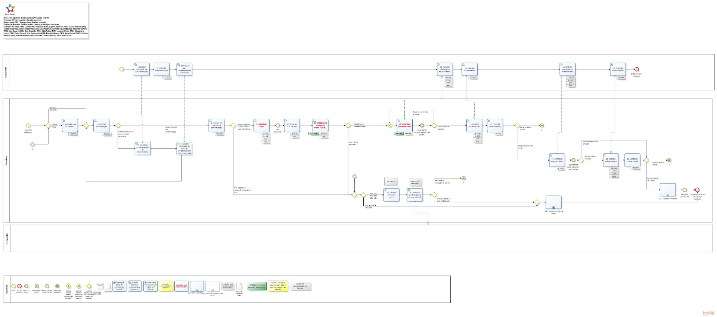Select the 'Data agendada' intermediate event
This screenshot has height=317, width=717.
coord(277,126)
